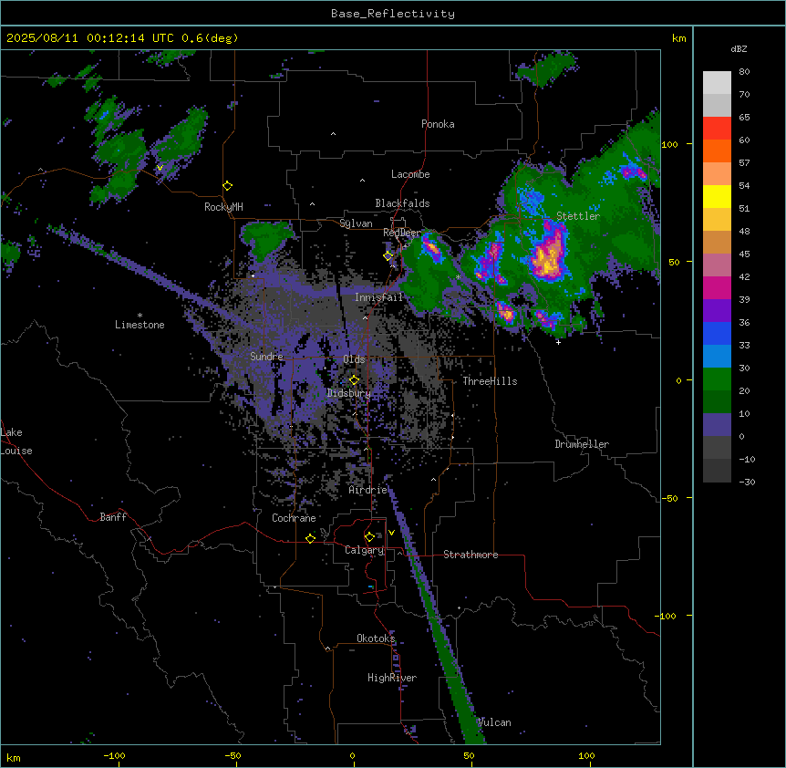Click the white cross marker south of Stettler
This screenshot has width=786, height=768.
coord(558,342)
